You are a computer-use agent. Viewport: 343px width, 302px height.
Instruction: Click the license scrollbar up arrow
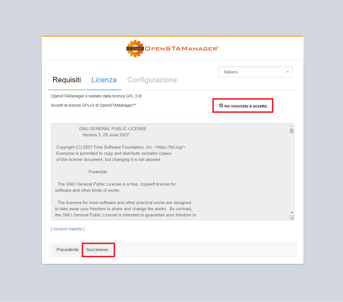pos(292,126)
